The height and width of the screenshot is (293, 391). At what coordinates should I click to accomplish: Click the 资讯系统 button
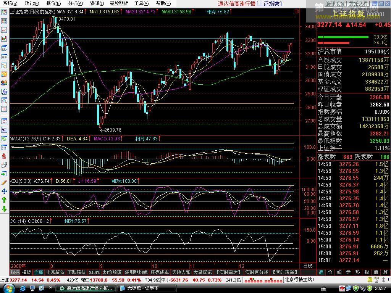coord(335,4)
